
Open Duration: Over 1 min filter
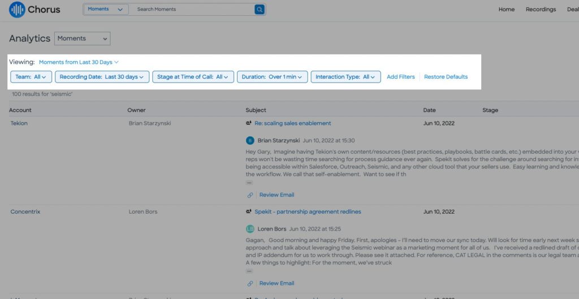(x=272, y=77)
